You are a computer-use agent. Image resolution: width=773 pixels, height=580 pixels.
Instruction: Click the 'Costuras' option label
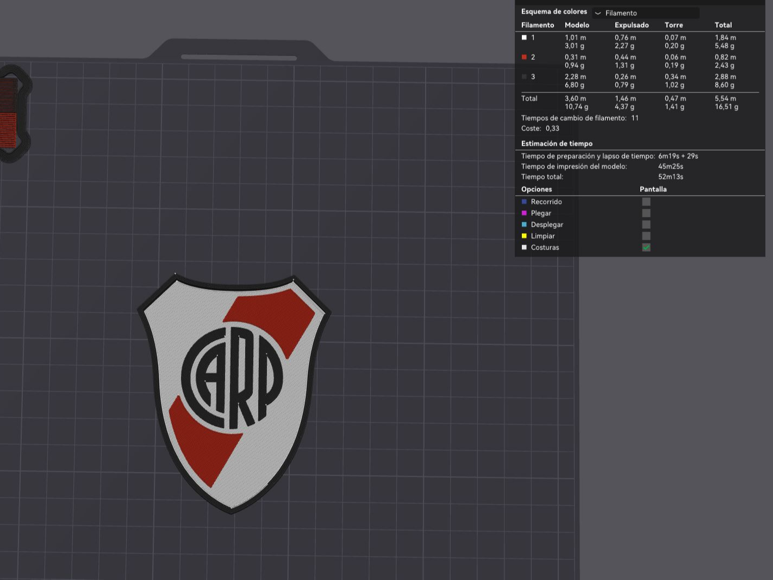(545, 247)
